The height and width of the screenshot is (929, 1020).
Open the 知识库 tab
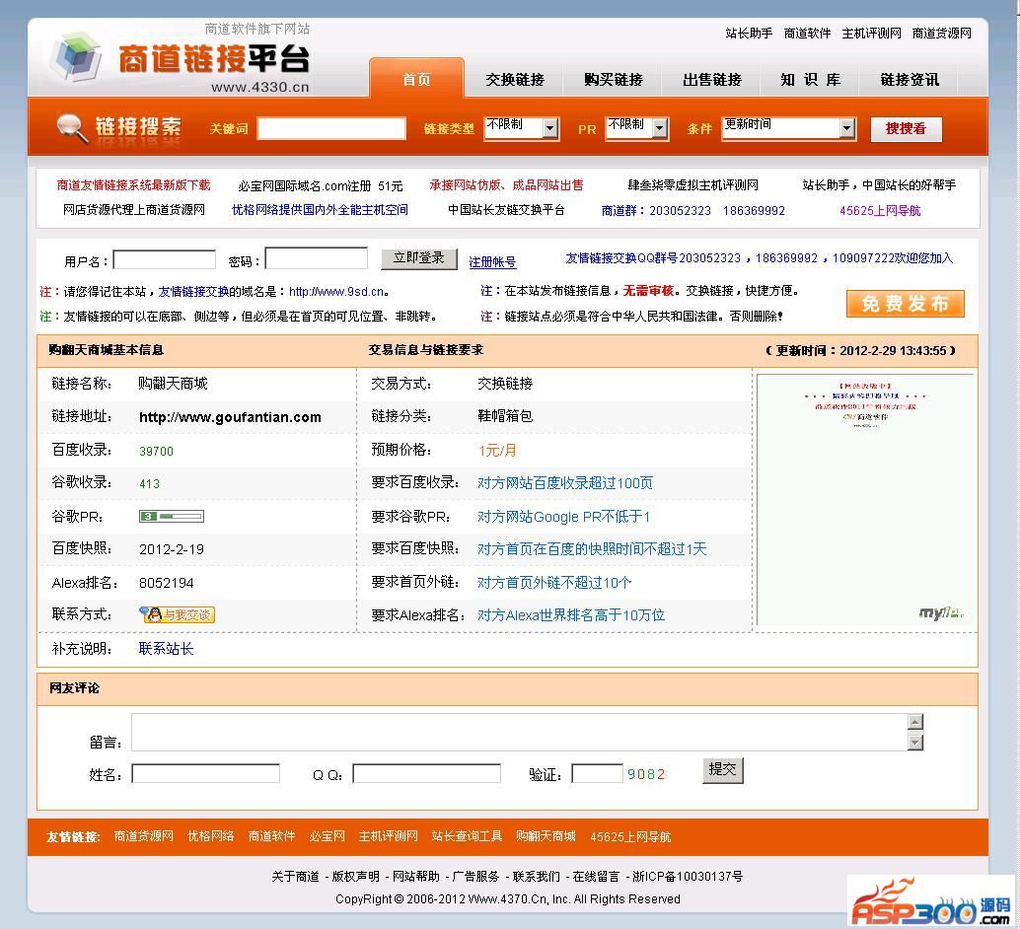click(x=811, y=79)
